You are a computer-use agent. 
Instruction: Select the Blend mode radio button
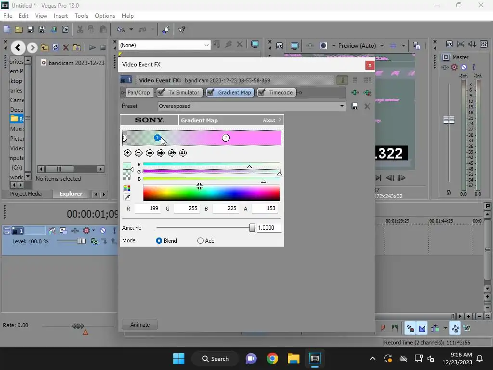159,241
